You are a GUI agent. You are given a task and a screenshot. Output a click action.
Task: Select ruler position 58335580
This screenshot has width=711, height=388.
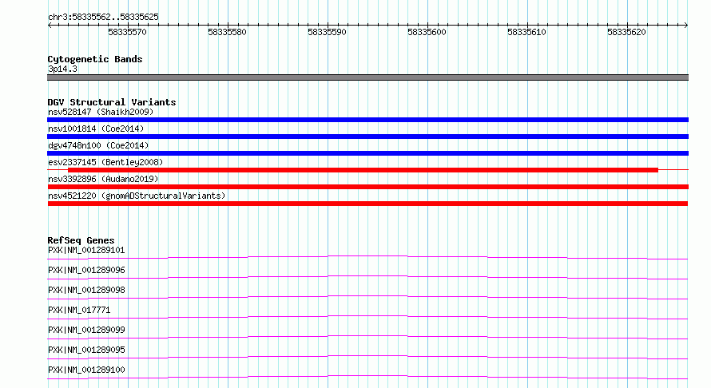pos(227,32)
